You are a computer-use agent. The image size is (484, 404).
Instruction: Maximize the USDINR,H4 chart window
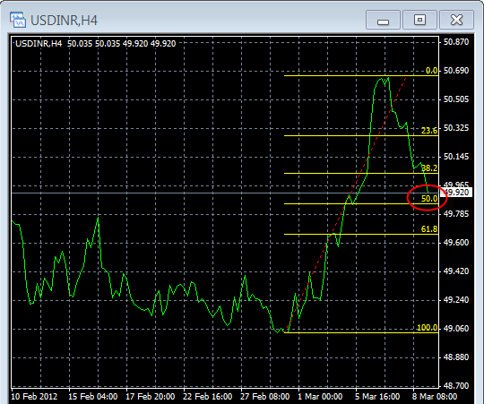coord(419,20)
